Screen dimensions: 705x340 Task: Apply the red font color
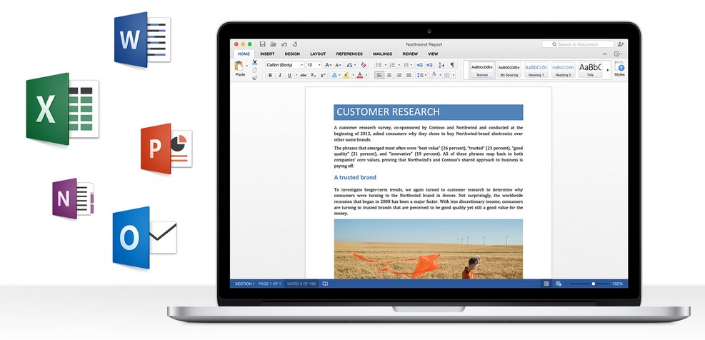coord(360,75)
